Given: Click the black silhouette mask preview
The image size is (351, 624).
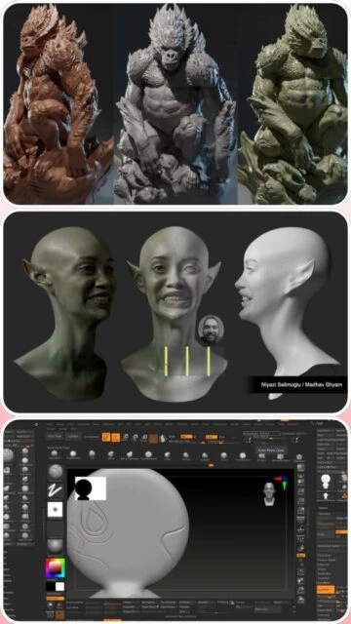Looking at the screenshot, I should pyautogui.click(x=91, y=488).
